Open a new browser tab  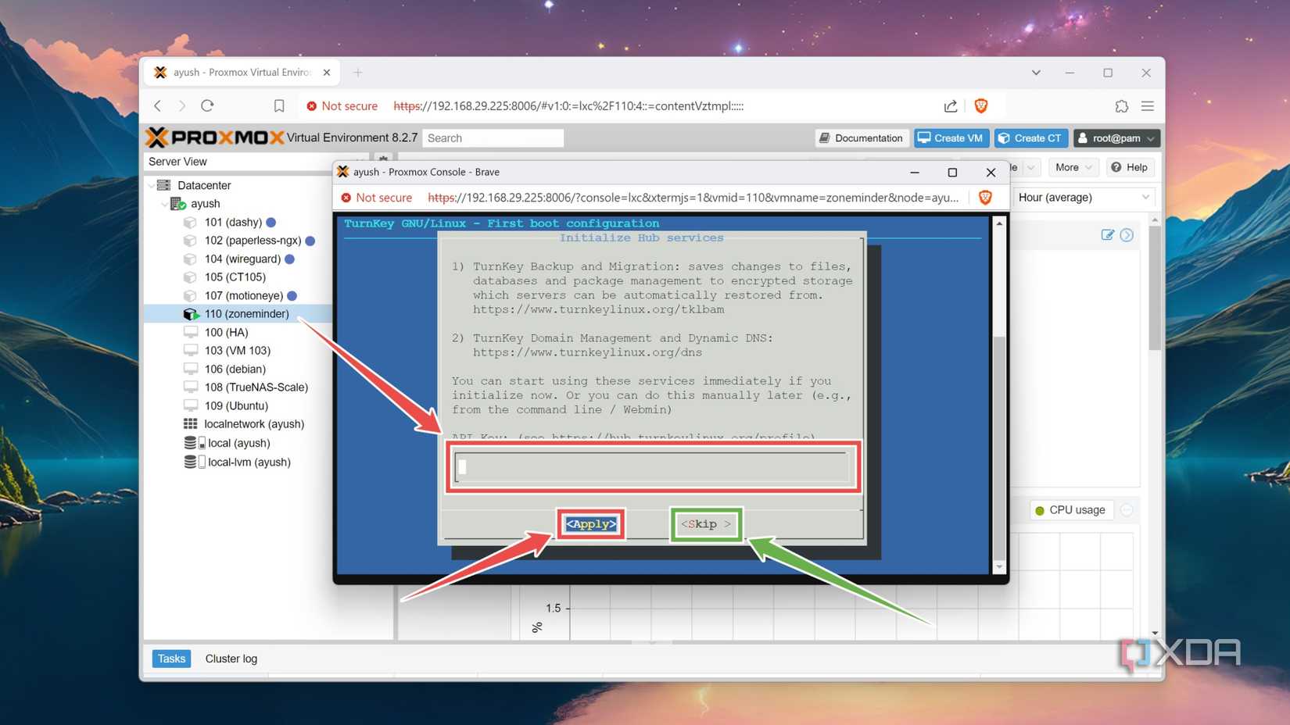pos(358,73)
